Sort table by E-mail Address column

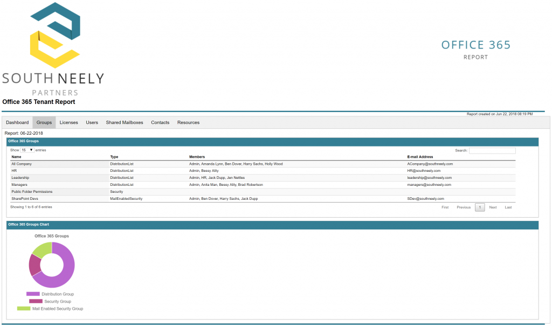[x=420, y=157]
